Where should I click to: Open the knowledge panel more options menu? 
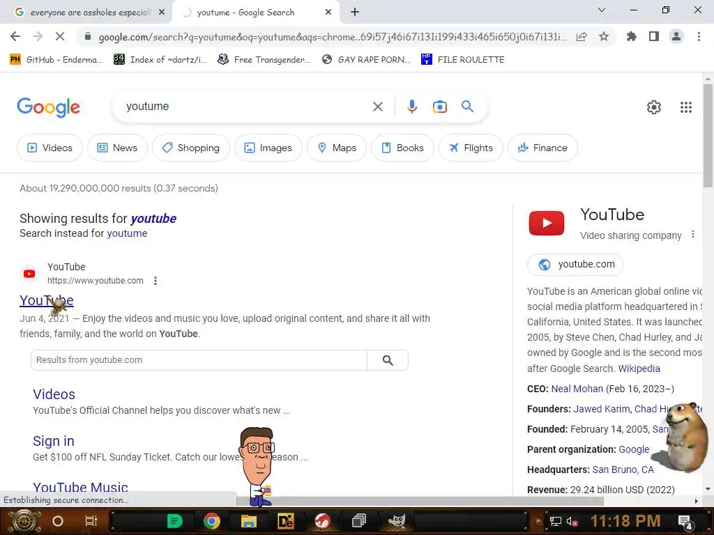tap(692, 234)
